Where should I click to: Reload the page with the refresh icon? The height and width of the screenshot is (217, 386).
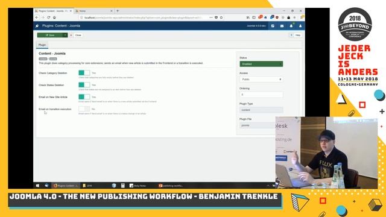coord(49,17)
